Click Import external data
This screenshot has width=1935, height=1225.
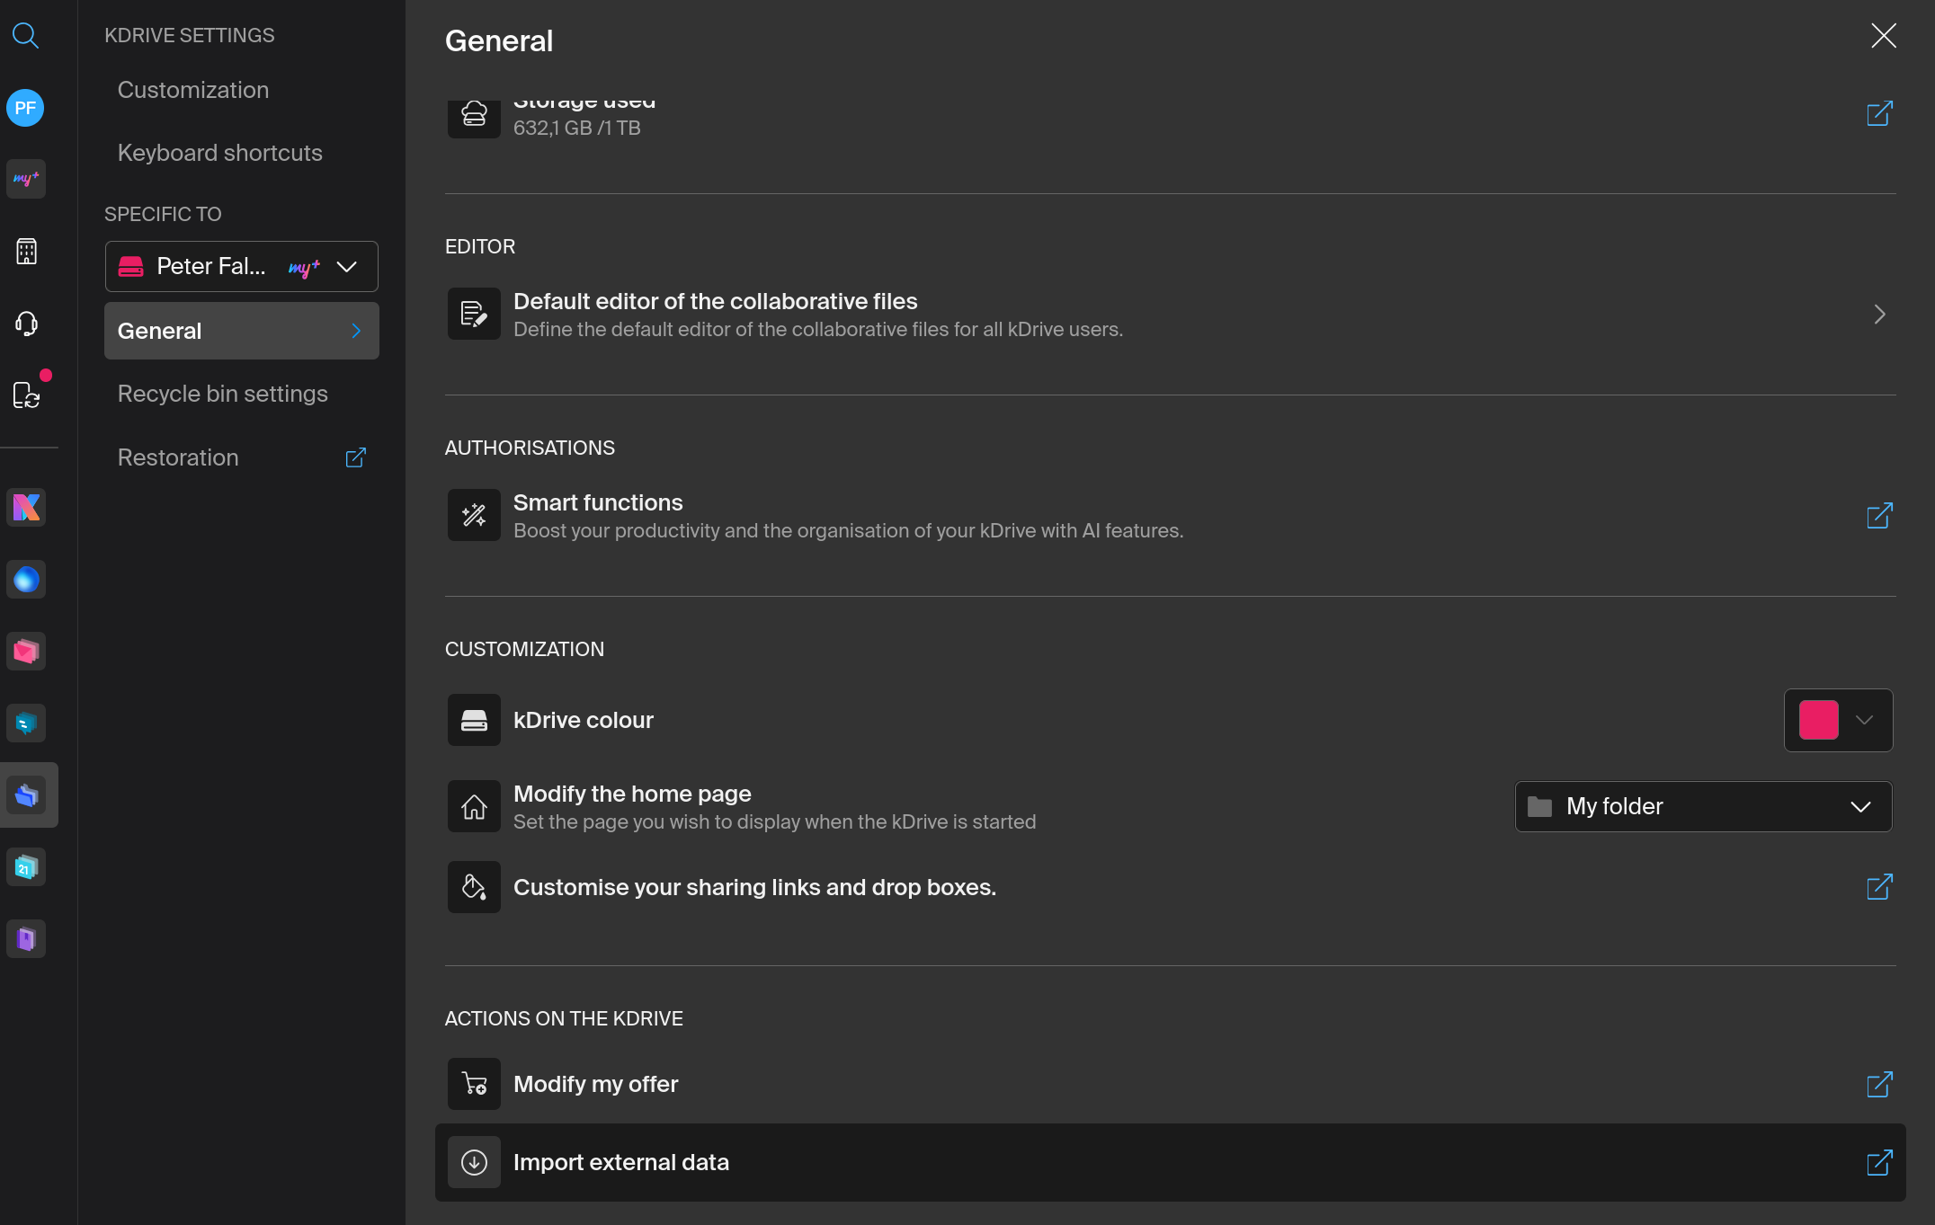621,1162
